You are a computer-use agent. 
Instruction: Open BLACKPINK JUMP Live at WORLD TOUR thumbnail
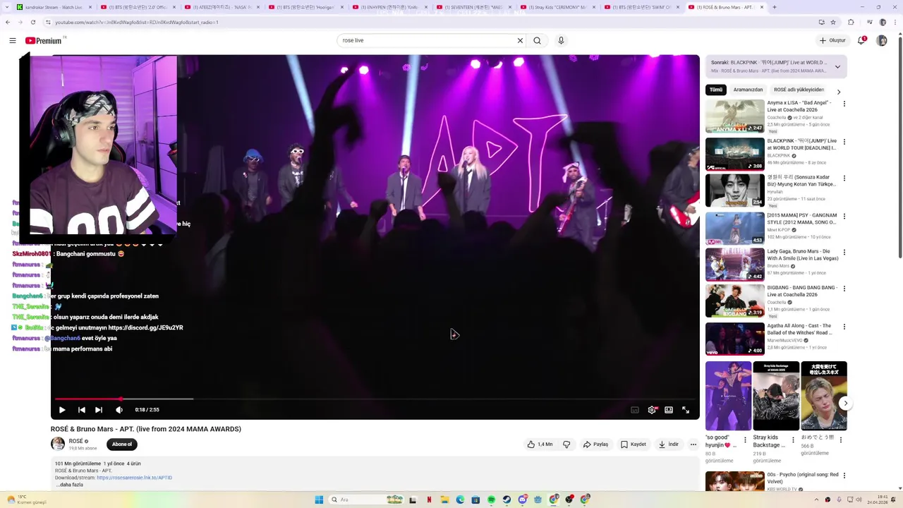pyautogui.click(x=735, y=154)
